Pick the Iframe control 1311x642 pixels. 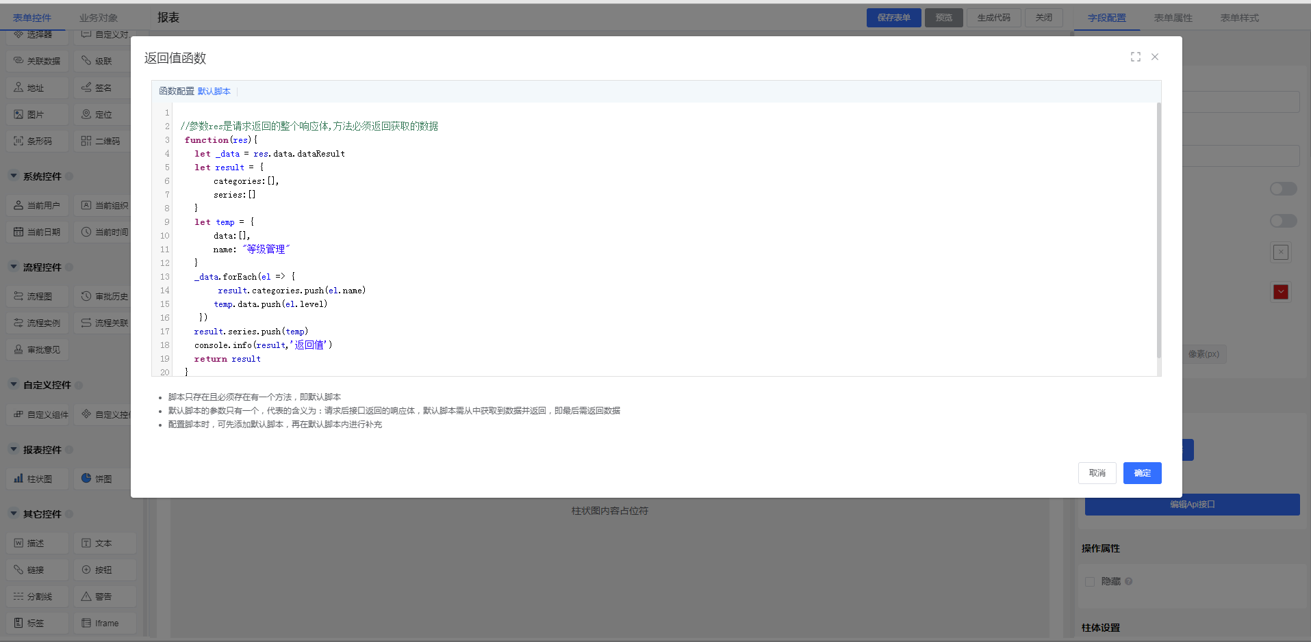[103, 623]
